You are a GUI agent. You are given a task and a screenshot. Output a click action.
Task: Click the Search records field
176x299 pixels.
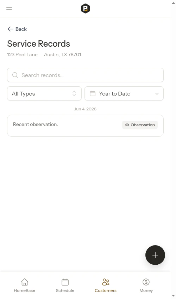point(85,75)
